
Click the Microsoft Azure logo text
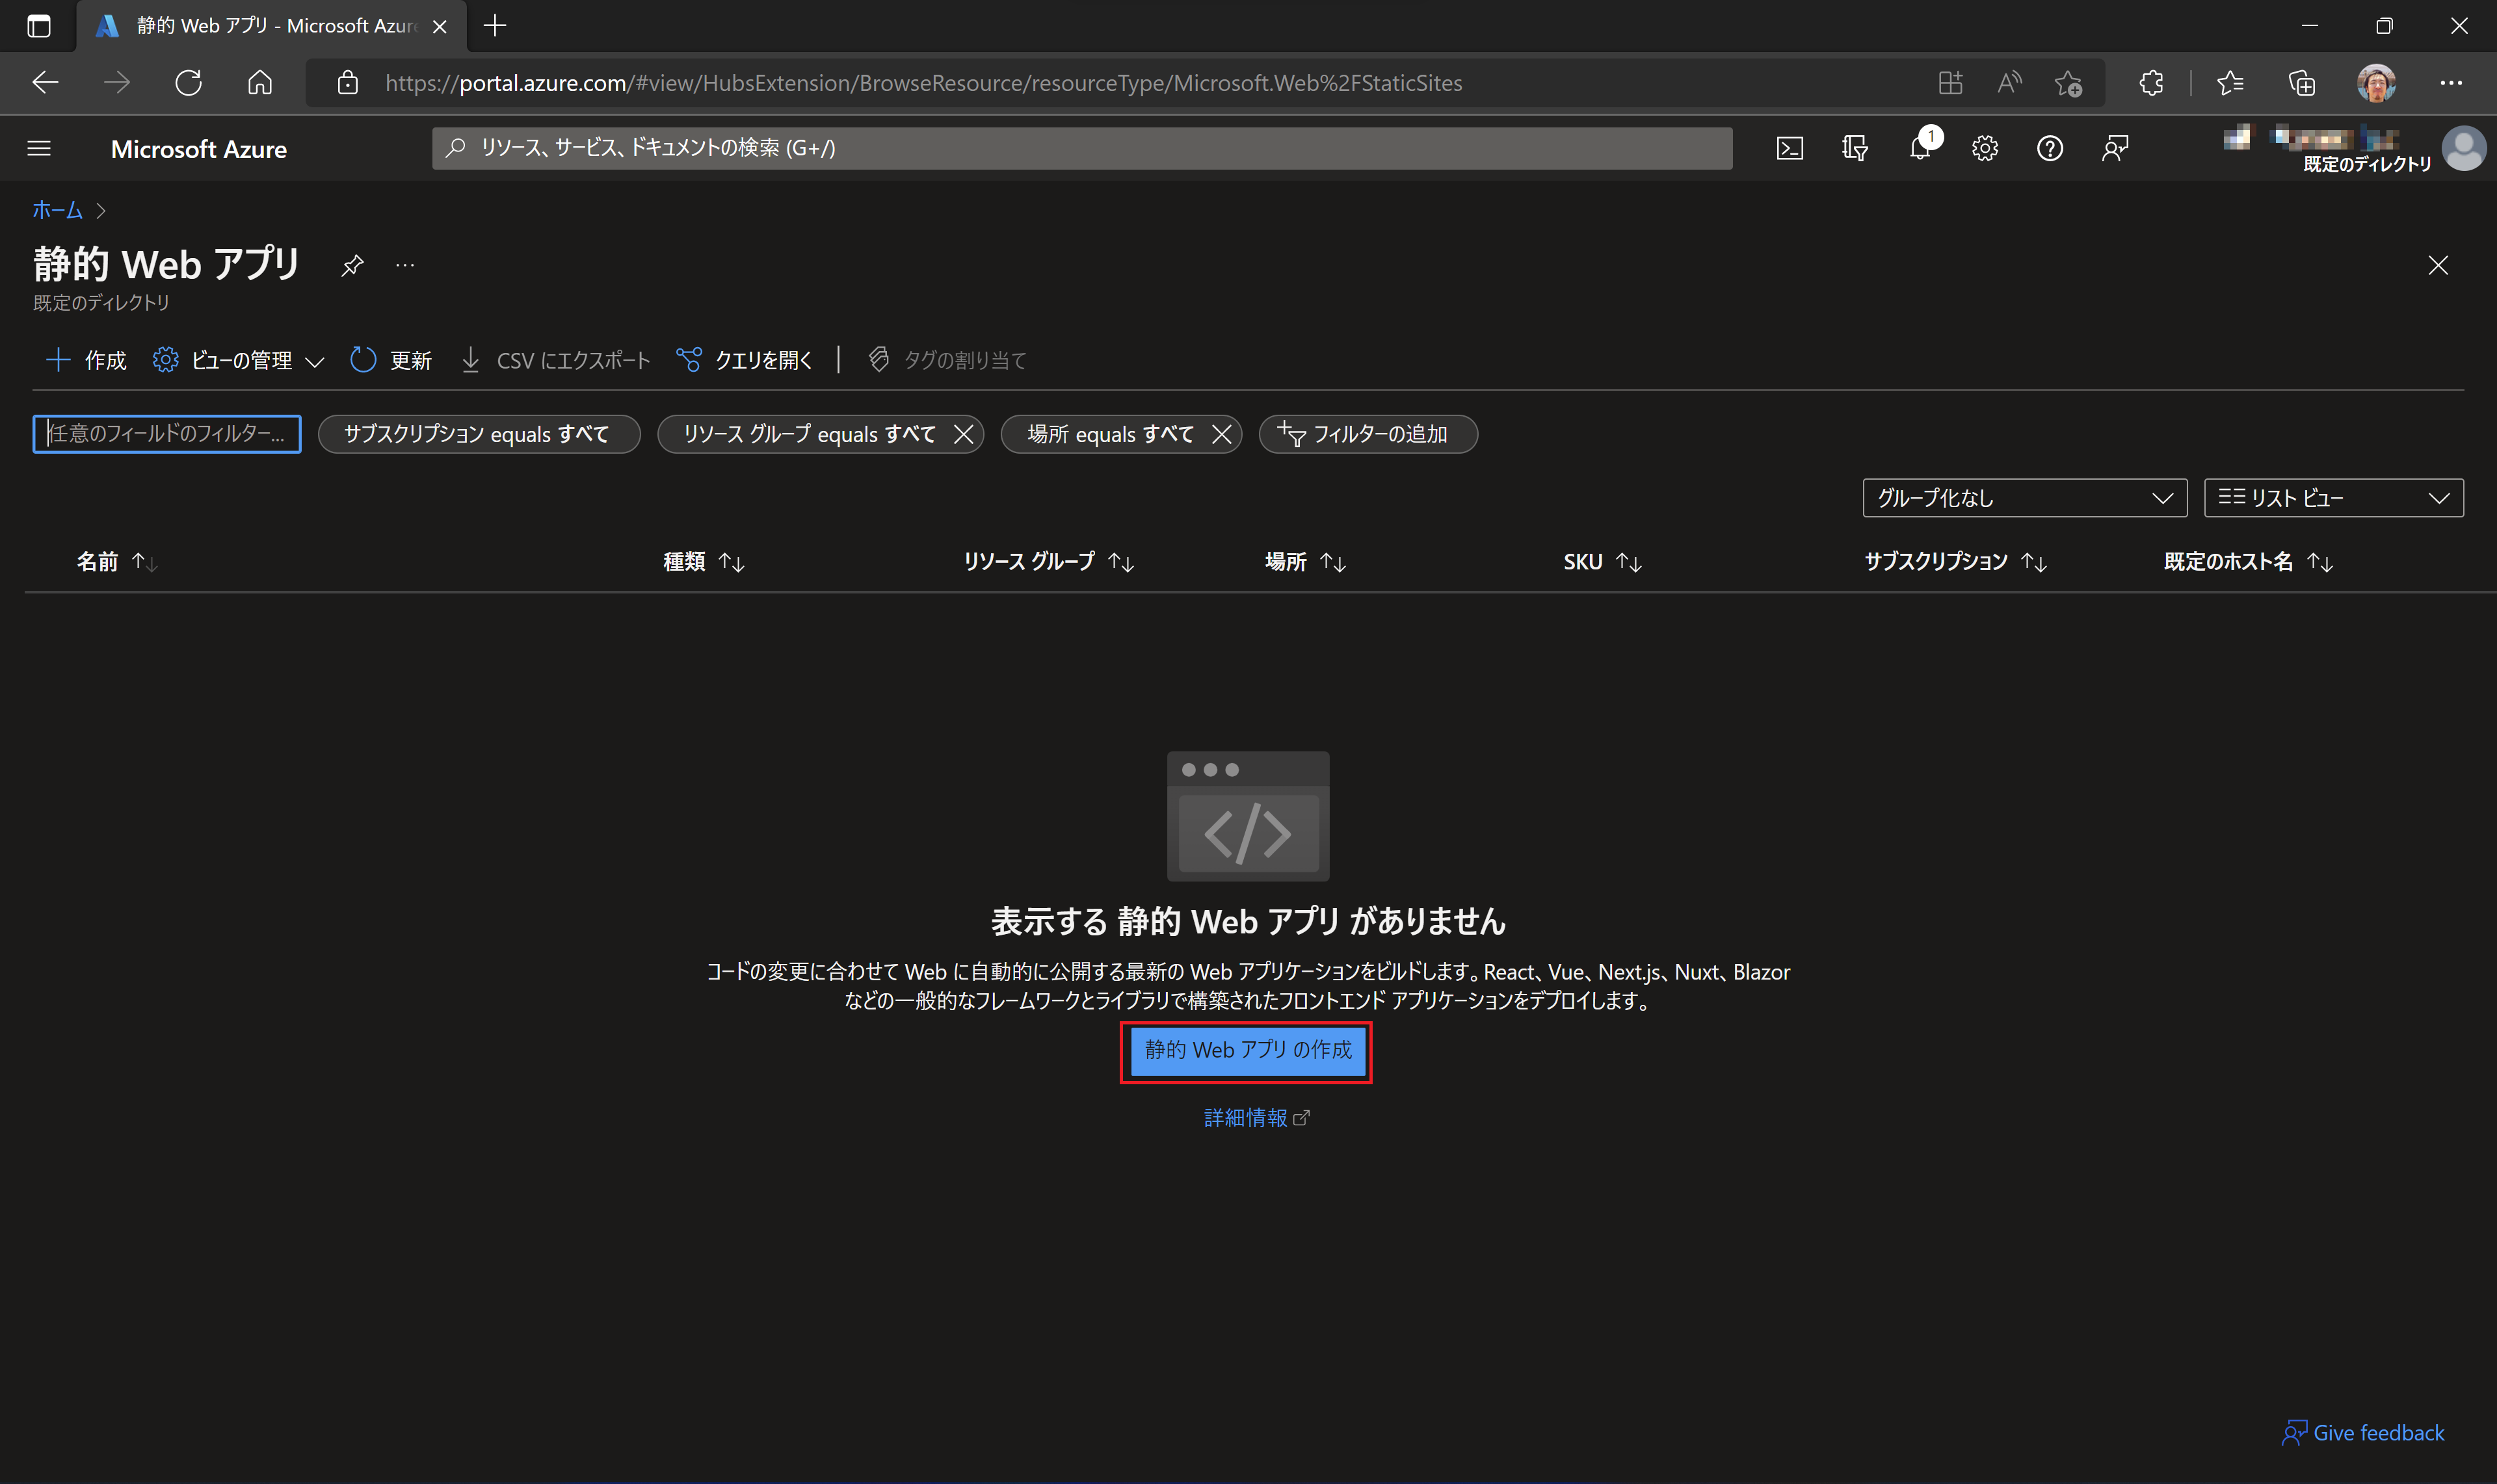(x=199, y=149)
